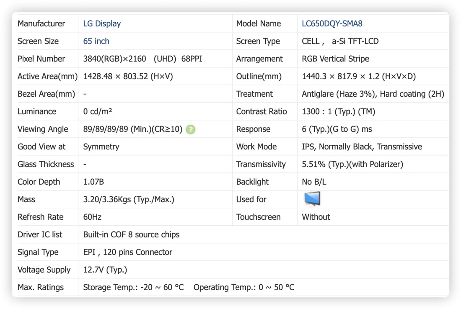
Task: Click the Work Mode label
Action: point(256,147)
